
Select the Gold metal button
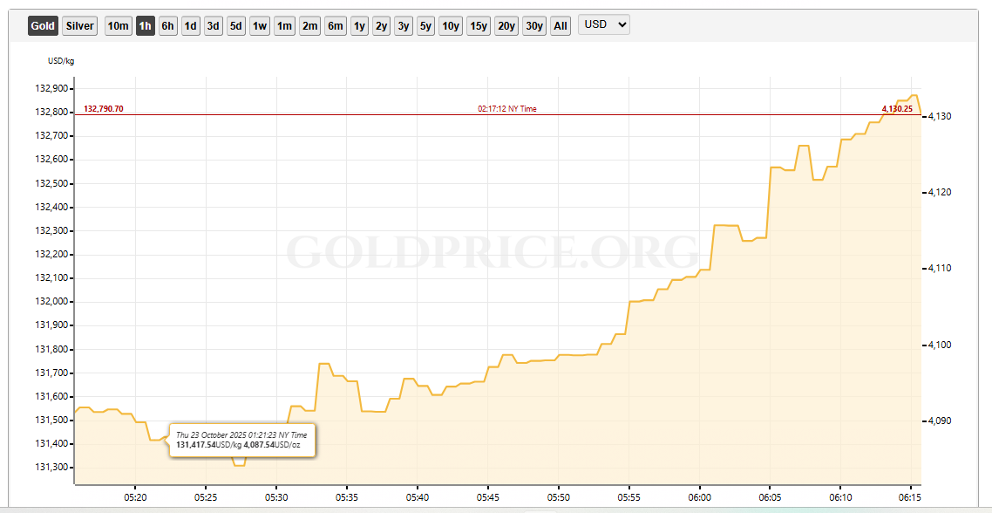point(43,26)
